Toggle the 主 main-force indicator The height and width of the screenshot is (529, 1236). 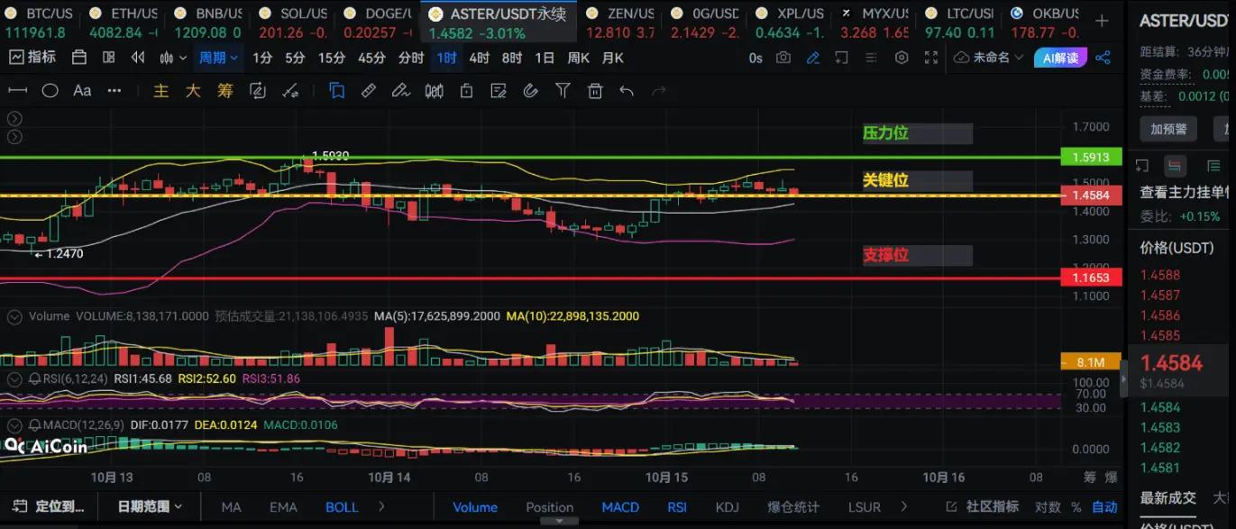coord(161,90)
